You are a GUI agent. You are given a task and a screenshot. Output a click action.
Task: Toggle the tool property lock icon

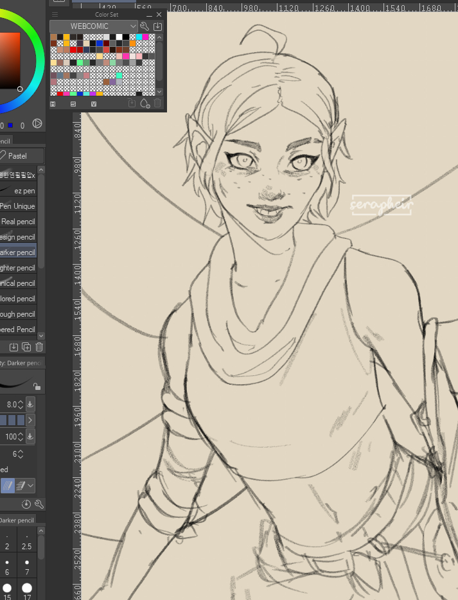point(37,386)
